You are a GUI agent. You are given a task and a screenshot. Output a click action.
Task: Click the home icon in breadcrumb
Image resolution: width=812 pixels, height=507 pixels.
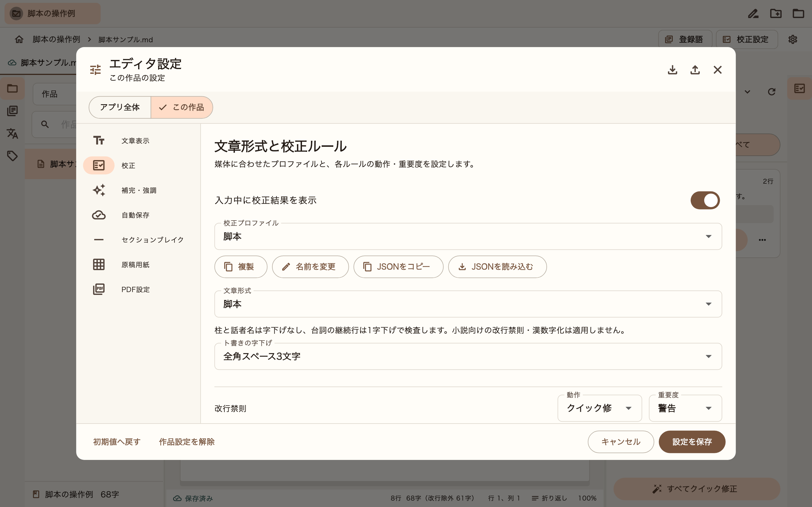click(x=19, y=39)
